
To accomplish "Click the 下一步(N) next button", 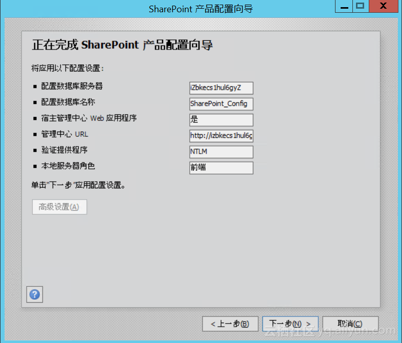I will coord(290,324).
